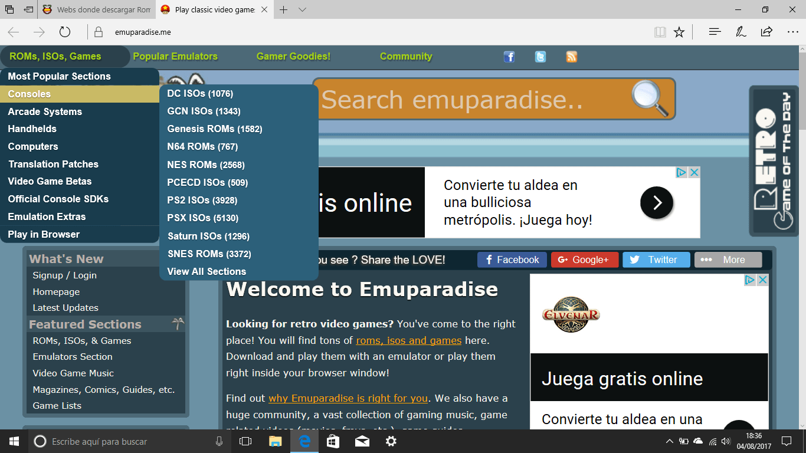The width and height of the screenshot is (806, 453).
Task: Open Microsoft Store taskbar icon
Action: point(333,441)
